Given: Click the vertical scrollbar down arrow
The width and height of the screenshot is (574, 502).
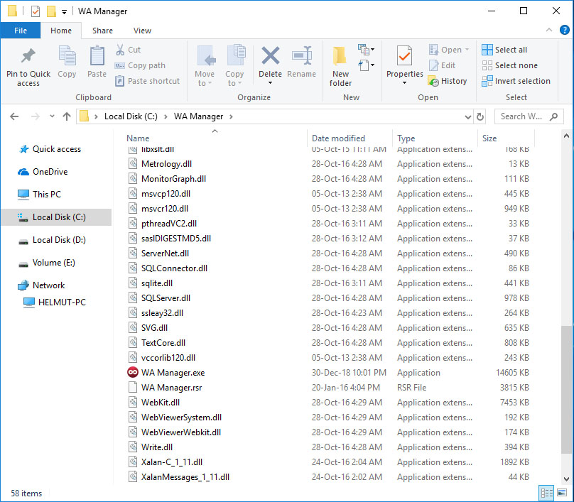Looking at the screenshot, I should 566,479.
